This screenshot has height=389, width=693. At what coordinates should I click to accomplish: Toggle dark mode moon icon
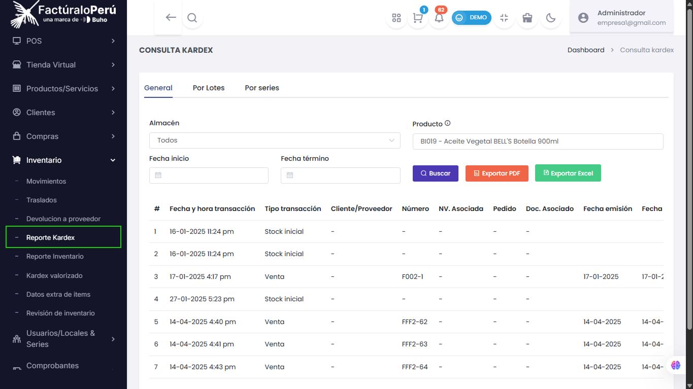[x=551, y=18]
